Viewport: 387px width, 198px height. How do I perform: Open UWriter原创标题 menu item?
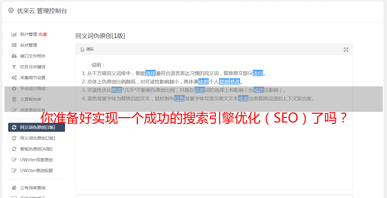point(36,171)
